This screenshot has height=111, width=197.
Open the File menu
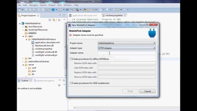(x=19, y=5)
